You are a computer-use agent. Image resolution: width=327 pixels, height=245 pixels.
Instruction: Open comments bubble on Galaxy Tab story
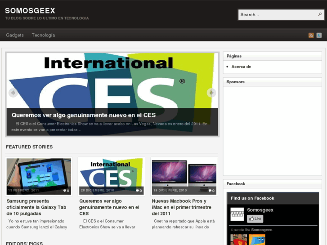pyautogui.click(x=66, y=191)
